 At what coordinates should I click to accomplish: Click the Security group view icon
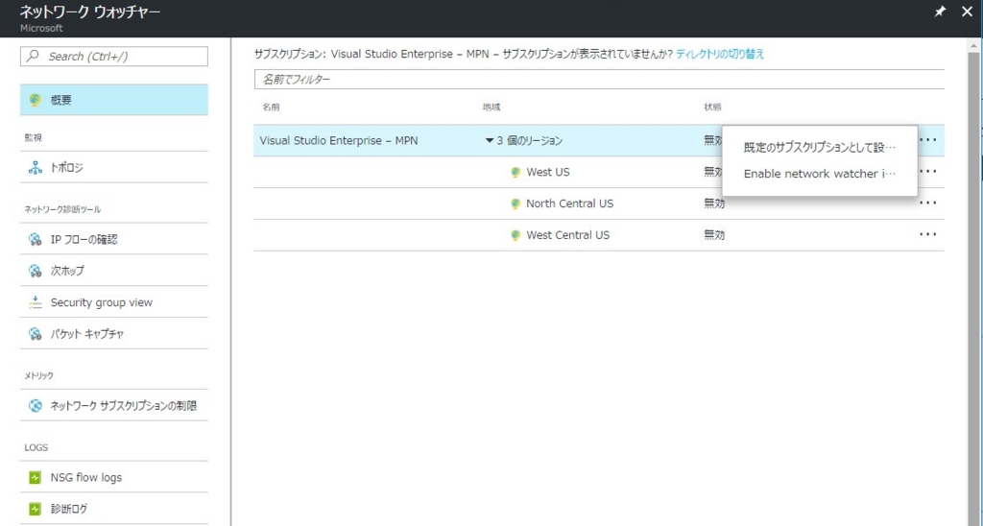pyautogui.click(x=36, y=302)
